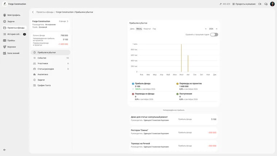Image resolution: width=277 pixels, height=156 pixels.
Task: Open Knowledge base (База знаний) icon
Action: click(x=5, y=53)
